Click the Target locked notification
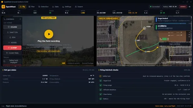The width and height of the screenshot is (193, 108). tap(173, 19)
